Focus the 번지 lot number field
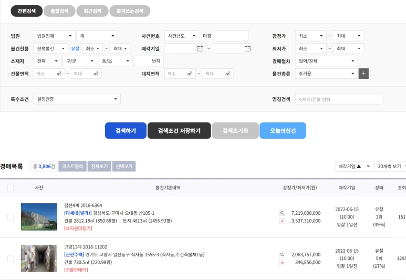406x280 pixels. 149,61
